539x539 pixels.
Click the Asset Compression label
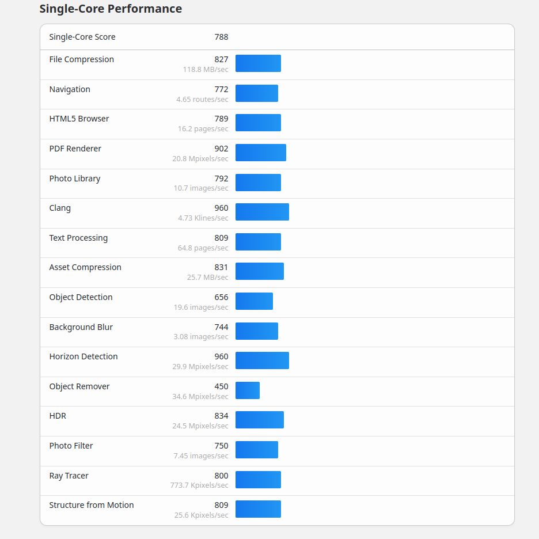[85, 267]
